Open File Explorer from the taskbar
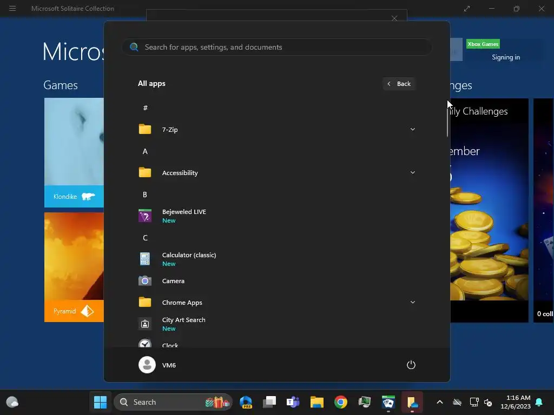The height and width of the screenshot is (415, 554). [317, 402]
